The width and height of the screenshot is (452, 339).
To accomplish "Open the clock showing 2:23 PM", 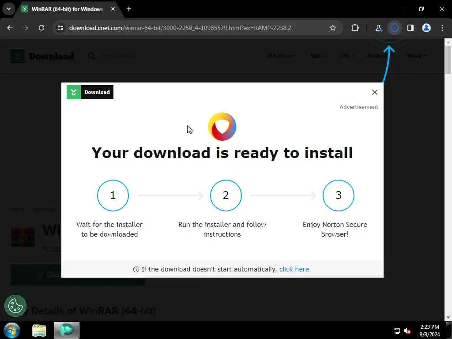I will click(x=429, y=331).
